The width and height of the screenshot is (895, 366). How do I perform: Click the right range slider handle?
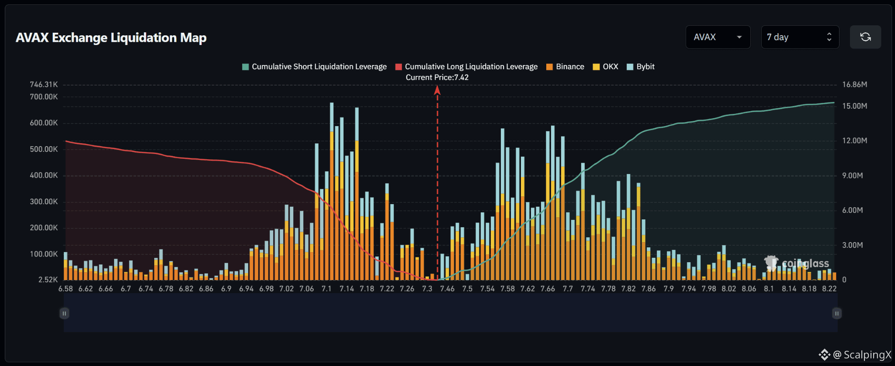point(837,313)
